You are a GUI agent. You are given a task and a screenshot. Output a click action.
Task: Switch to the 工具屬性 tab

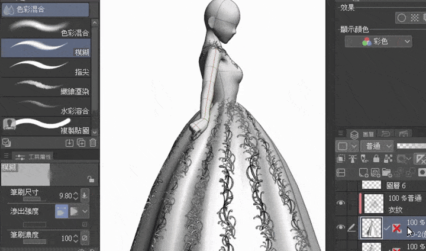[33, 156]
